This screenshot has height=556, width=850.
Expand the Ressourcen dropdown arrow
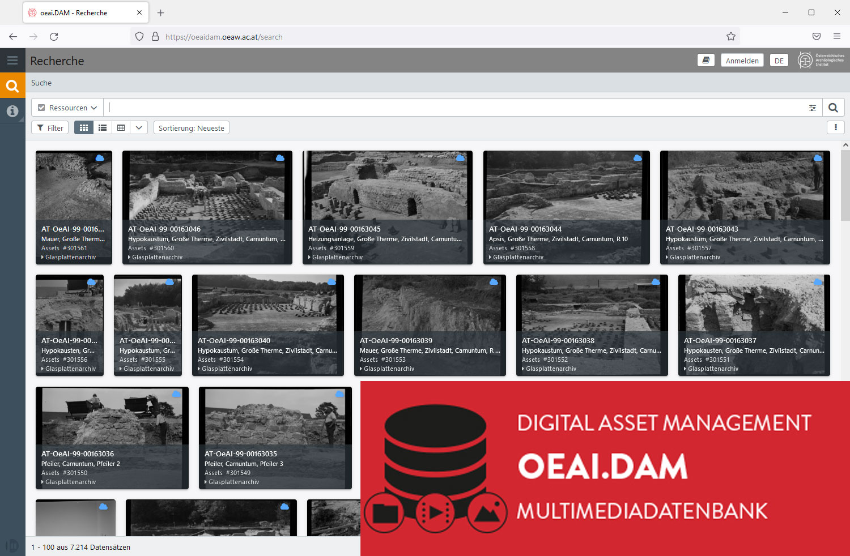click(94, 108)
